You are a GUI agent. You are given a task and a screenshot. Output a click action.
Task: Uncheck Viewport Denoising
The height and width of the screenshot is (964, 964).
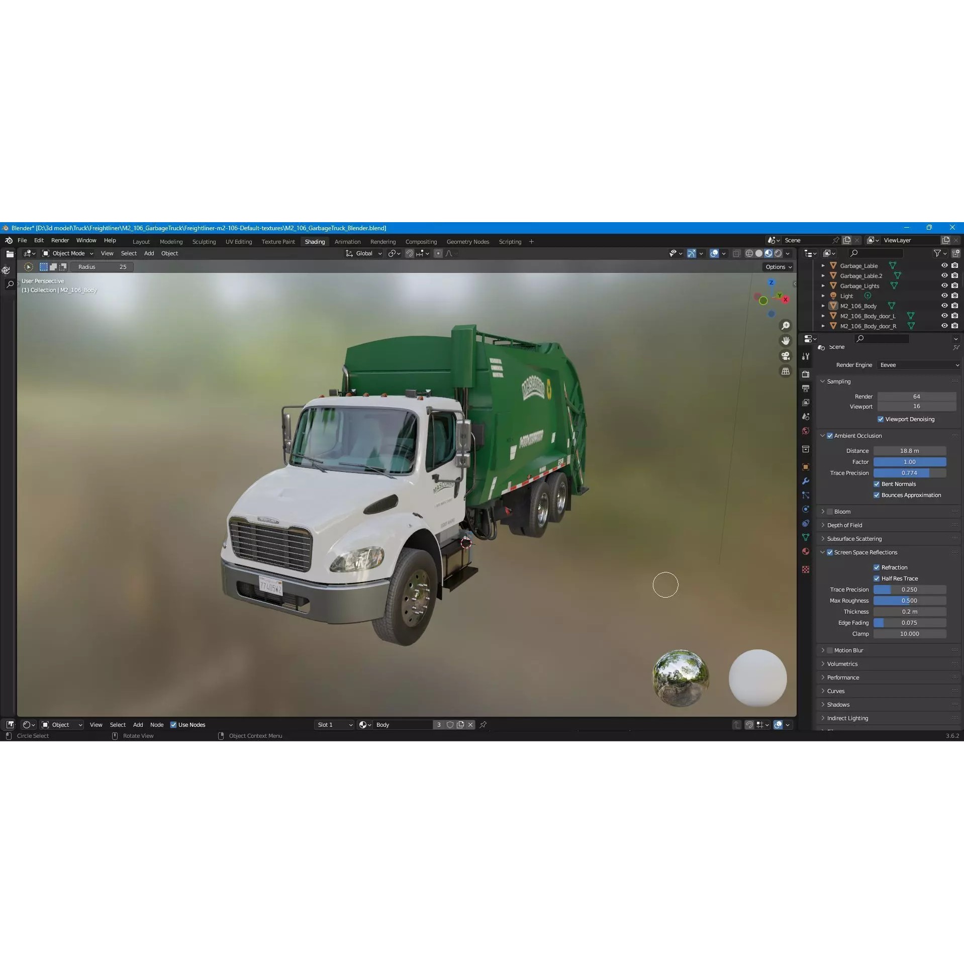881,419
